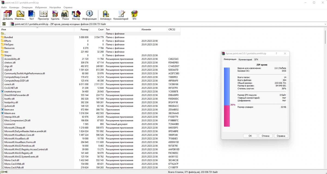Select the Effects folder icon

pos(2,41)
